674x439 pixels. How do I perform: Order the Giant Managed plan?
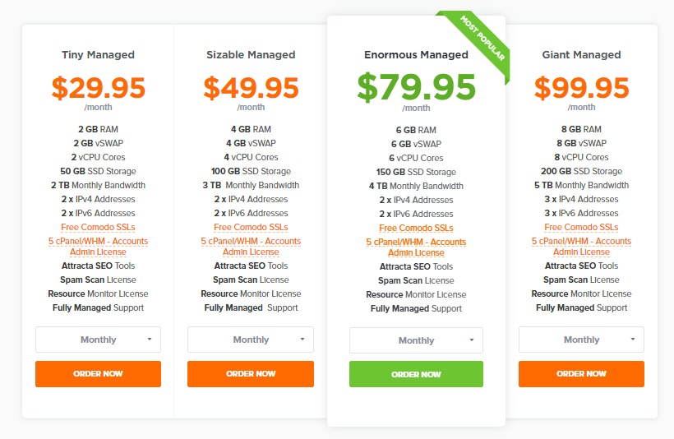(581, 374)
